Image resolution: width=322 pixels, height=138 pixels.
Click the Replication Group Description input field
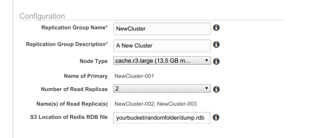[162, 45]
